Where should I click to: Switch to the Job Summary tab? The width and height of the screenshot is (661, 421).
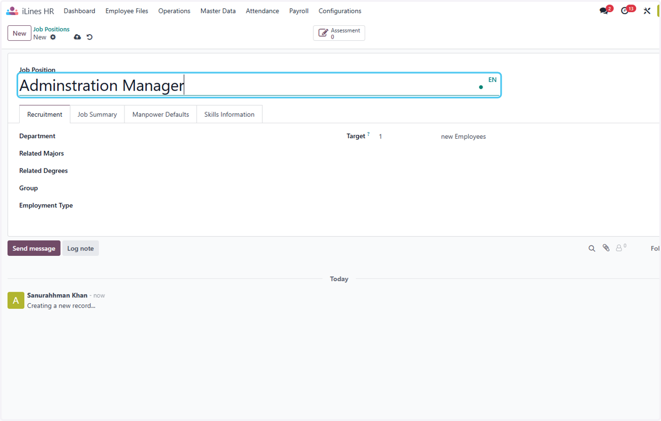pyautogui.click(x=97, y=114)
